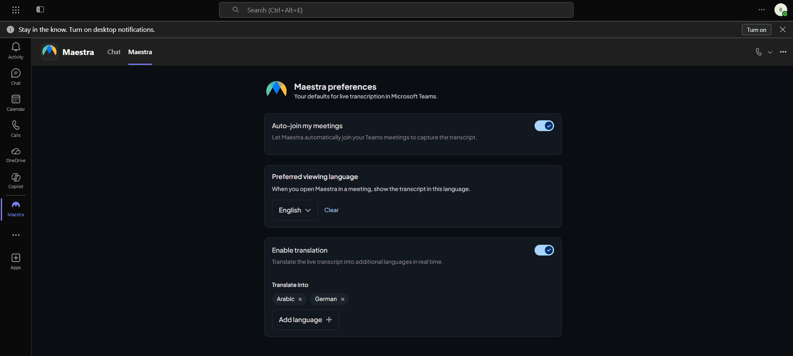Click Clear next to language dropdown
The image size is (793, 356).
(x=331, y=210)
